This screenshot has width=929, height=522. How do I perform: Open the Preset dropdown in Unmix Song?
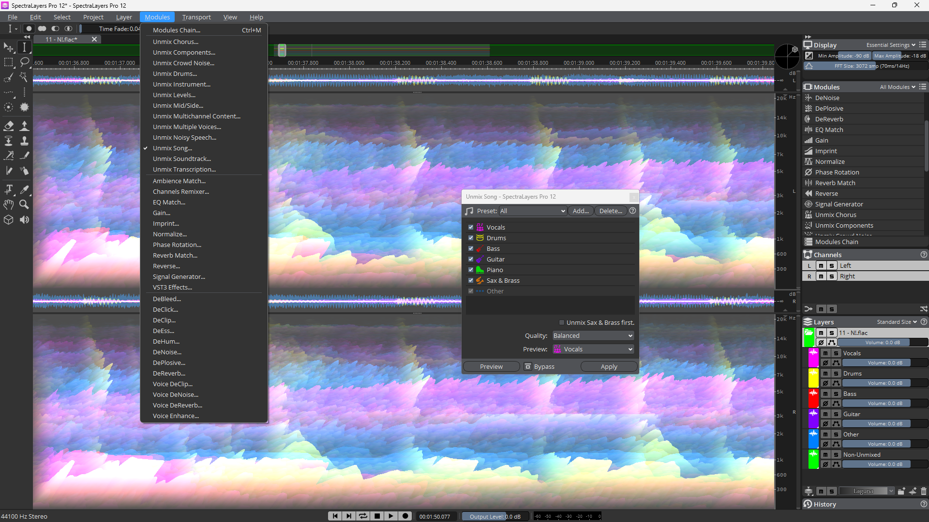532,211
